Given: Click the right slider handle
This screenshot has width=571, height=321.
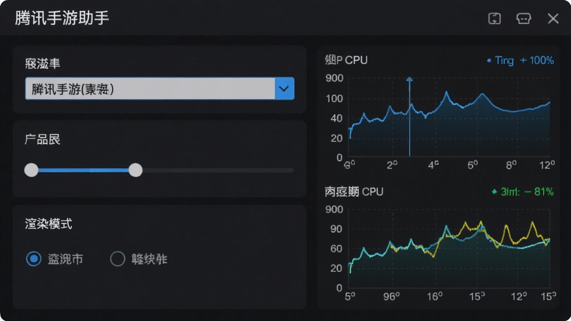Looking at the screenshot, I should pyautogui.click(x=136, y=170).
